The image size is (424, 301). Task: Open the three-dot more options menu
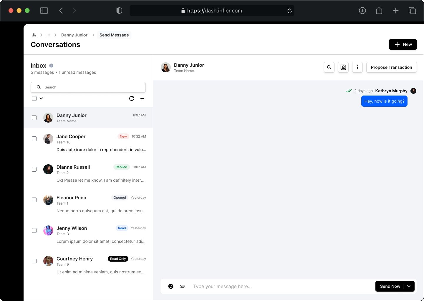pos(357,67)
